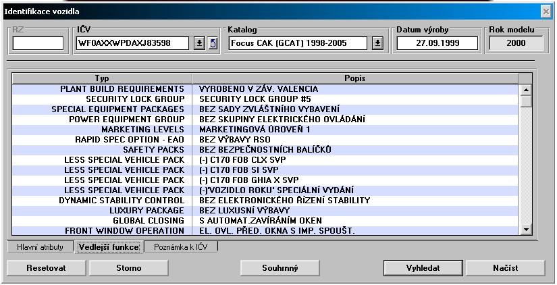Click the Souhrnný button
The width and height of the screenshot is (557, 285).
pyautogui.click(x=280, y=268)
